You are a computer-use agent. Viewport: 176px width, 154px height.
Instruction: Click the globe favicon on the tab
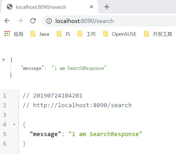[10, 7]
